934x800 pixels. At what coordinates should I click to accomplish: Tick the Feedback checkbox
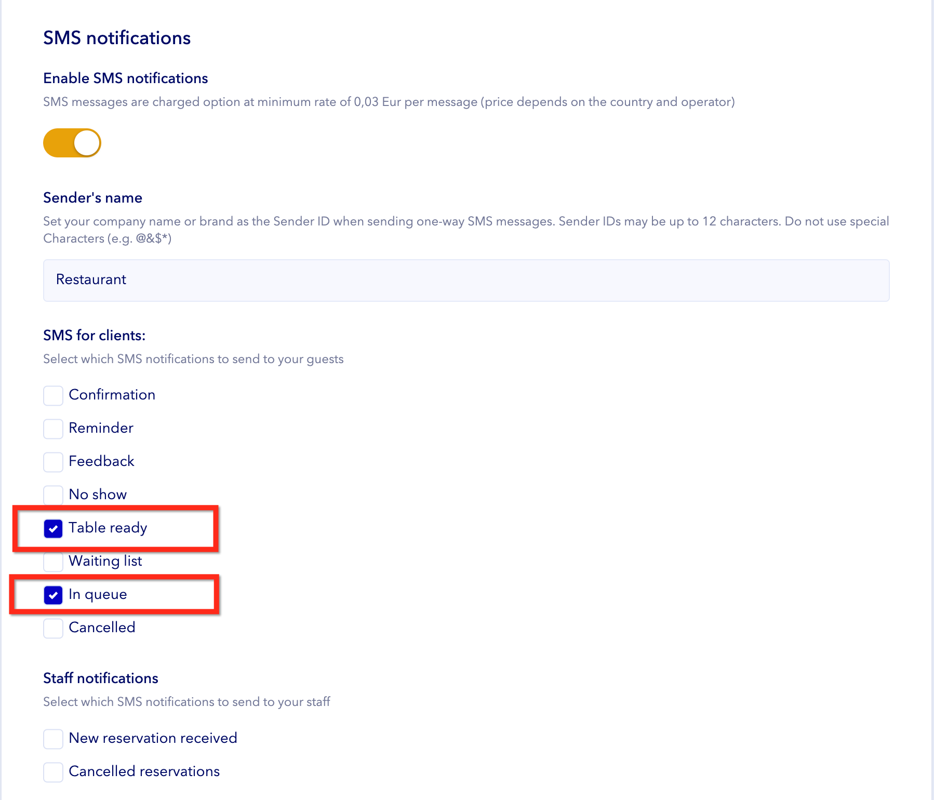[54, 462]
